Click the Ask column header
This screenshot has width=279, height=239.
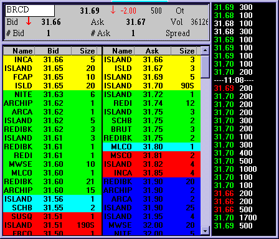point(153,51)
